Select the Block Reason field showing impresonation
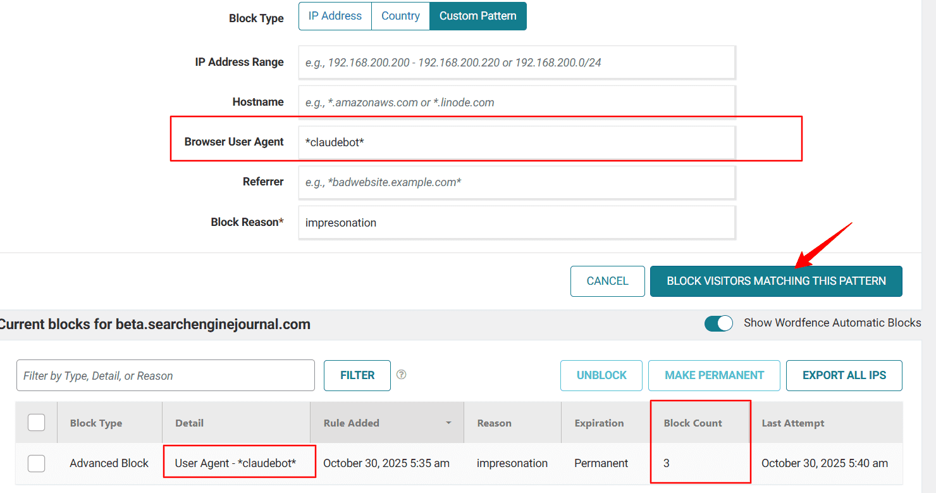 point(517,222)
